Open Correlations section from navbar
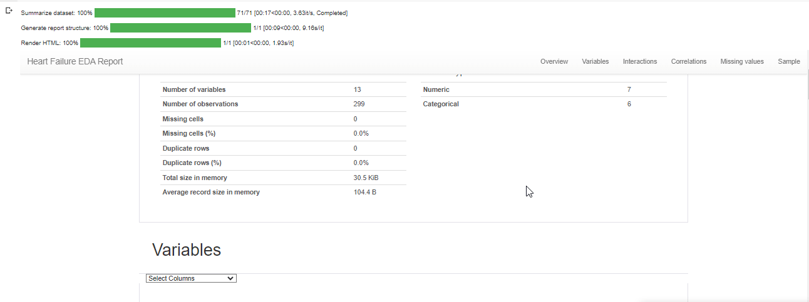This screenshot has height=302, width=809. point(689,61)
